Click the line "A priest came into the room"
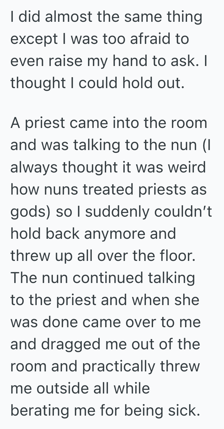This screenshot has width=224, height=429. (109, 123)
